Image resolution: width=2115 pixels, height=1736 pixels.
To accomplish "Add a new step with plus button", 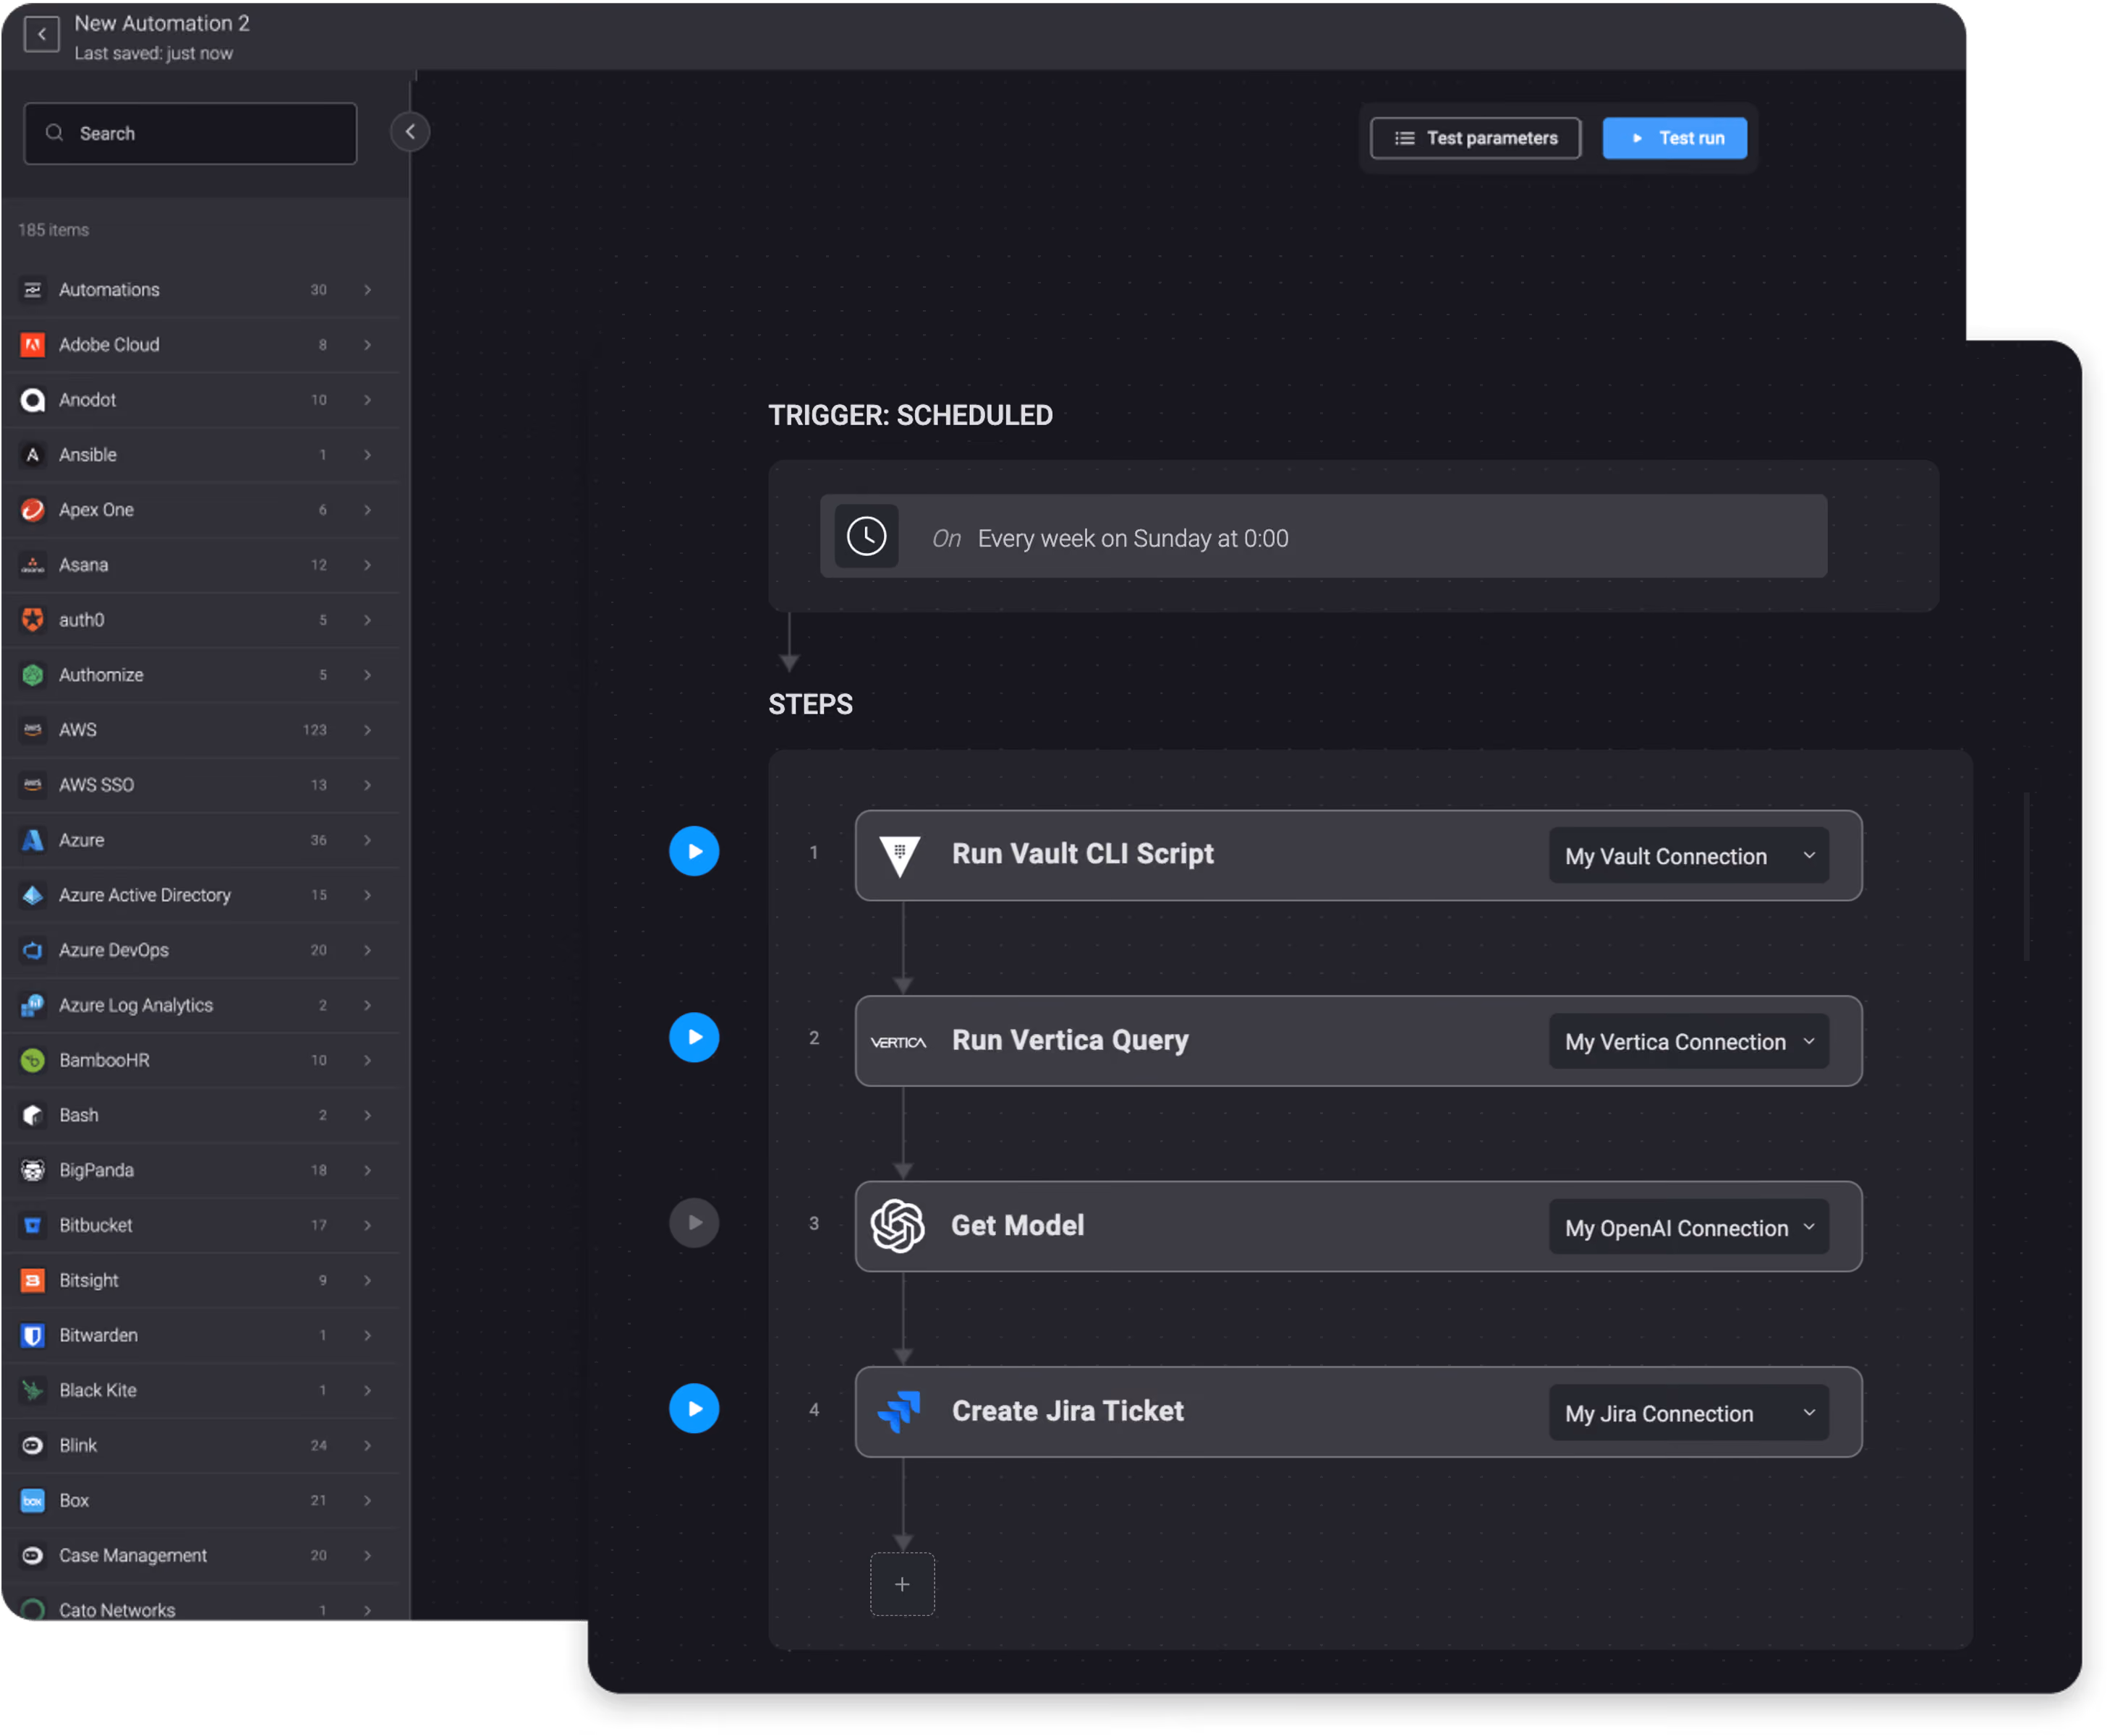I will click(x=901, y=1584).
